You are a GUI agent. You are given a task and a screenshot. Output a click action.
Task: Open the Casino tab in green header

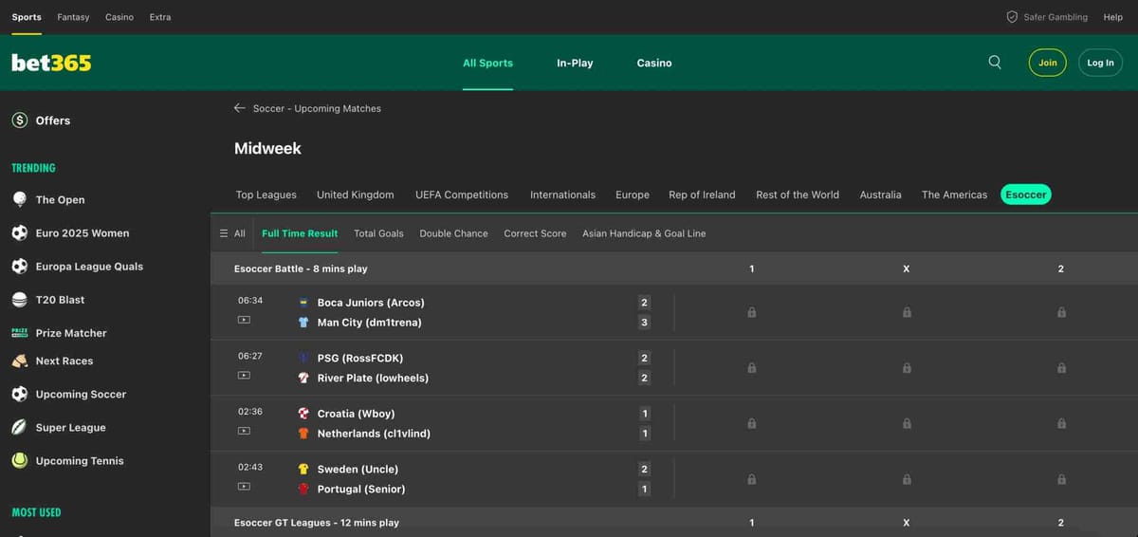pos(654,63)
